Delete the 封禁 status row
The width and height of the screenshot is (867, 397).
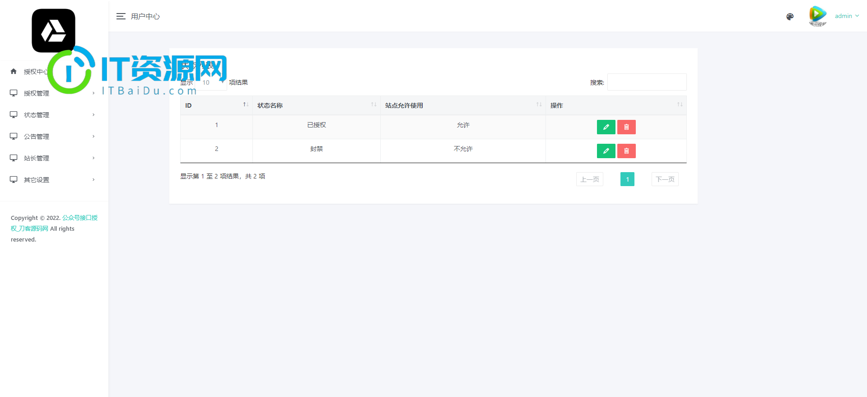tap(626, 151)
